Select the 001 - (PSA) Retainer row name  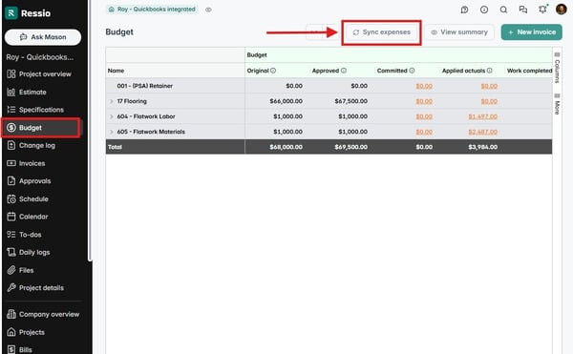click(145, 86)
